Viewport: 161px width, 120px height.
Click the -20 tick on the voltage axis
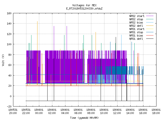click(x=9, y=106)
